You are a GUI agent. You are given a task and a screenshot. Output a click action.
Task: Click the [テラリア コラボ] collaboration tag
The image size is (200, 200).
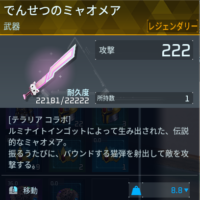40,120
